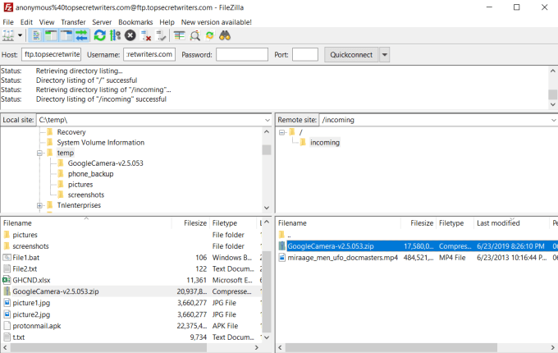Refresh the file and folder lists
558x353 pixels.
point(99,35)
